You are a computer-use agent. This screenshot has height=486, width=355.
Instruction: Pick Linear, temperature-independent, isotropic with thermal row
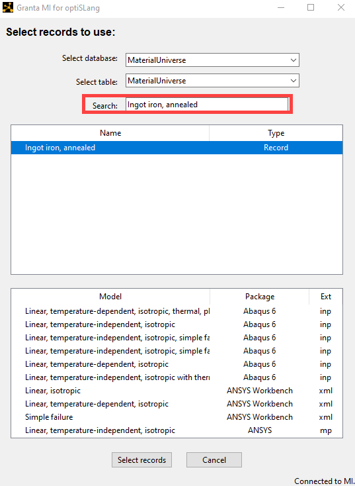tap(177, 377)
